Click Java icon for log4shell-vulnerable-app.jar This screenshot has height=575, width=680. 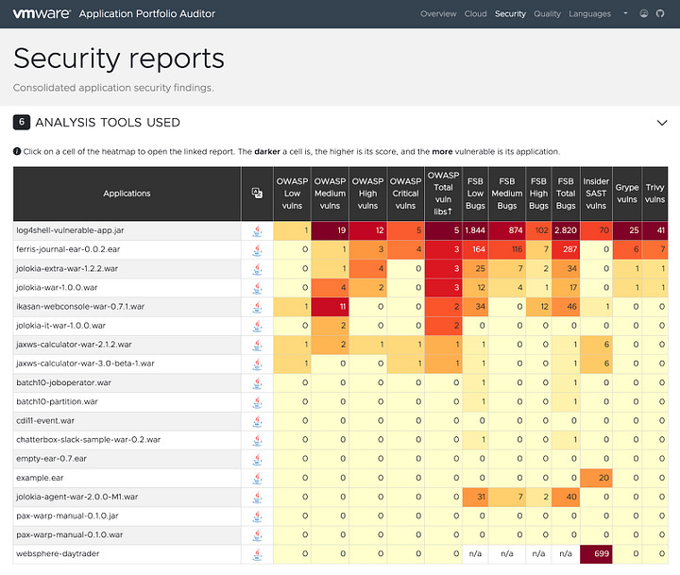(257, 230)
